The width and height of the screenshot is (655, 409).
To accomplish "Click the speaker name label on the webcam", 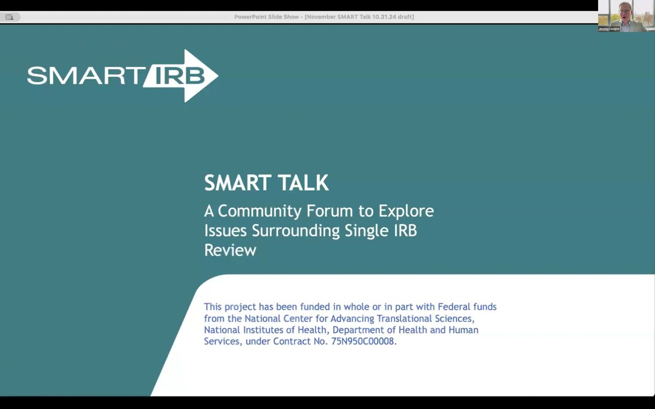I will [x=609, y=29].
